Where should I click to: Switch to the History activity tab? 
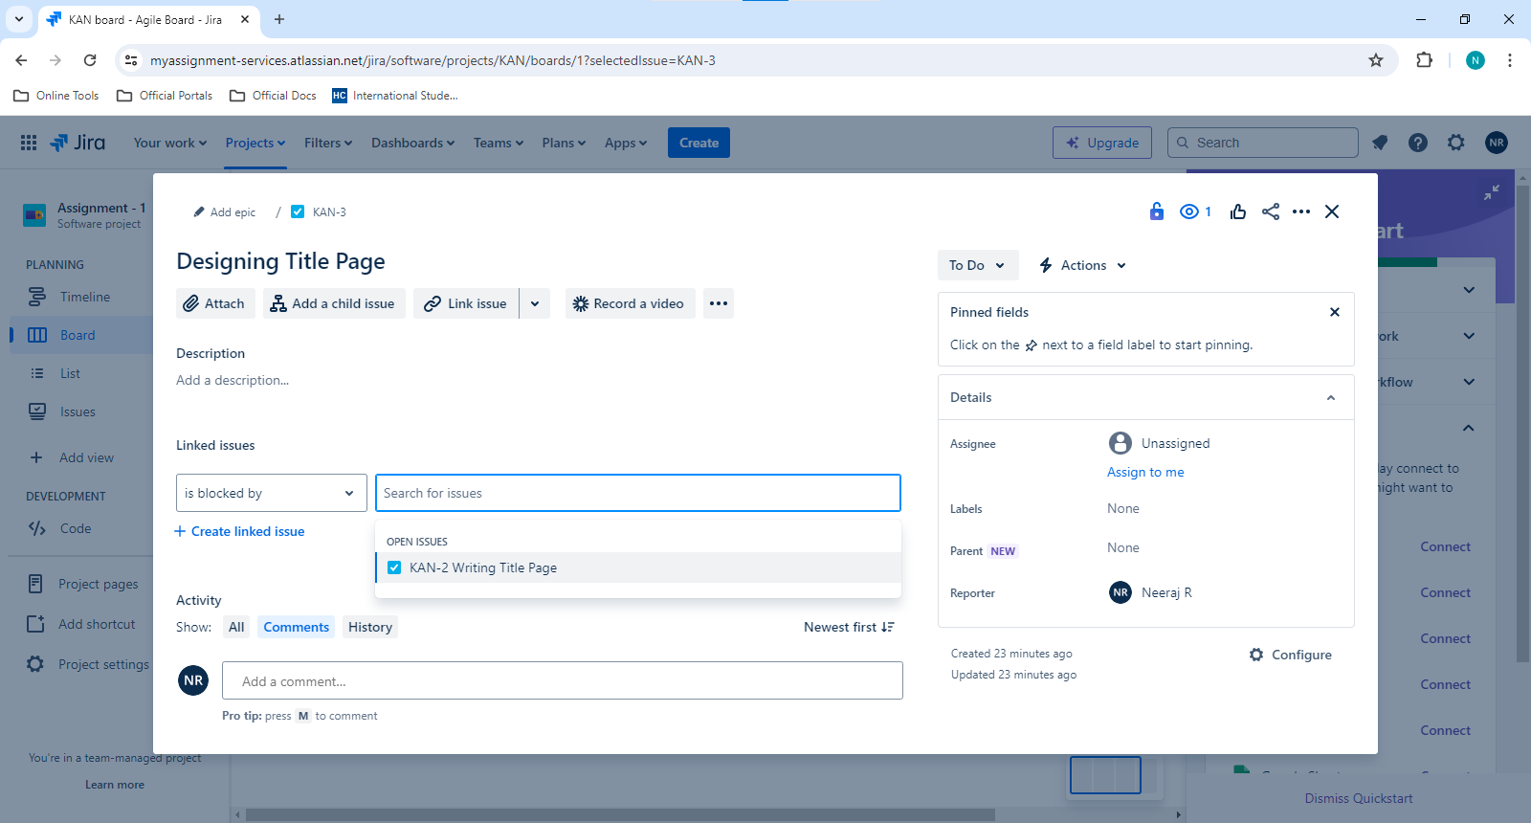pyautogui.click(x=370, y=627)
